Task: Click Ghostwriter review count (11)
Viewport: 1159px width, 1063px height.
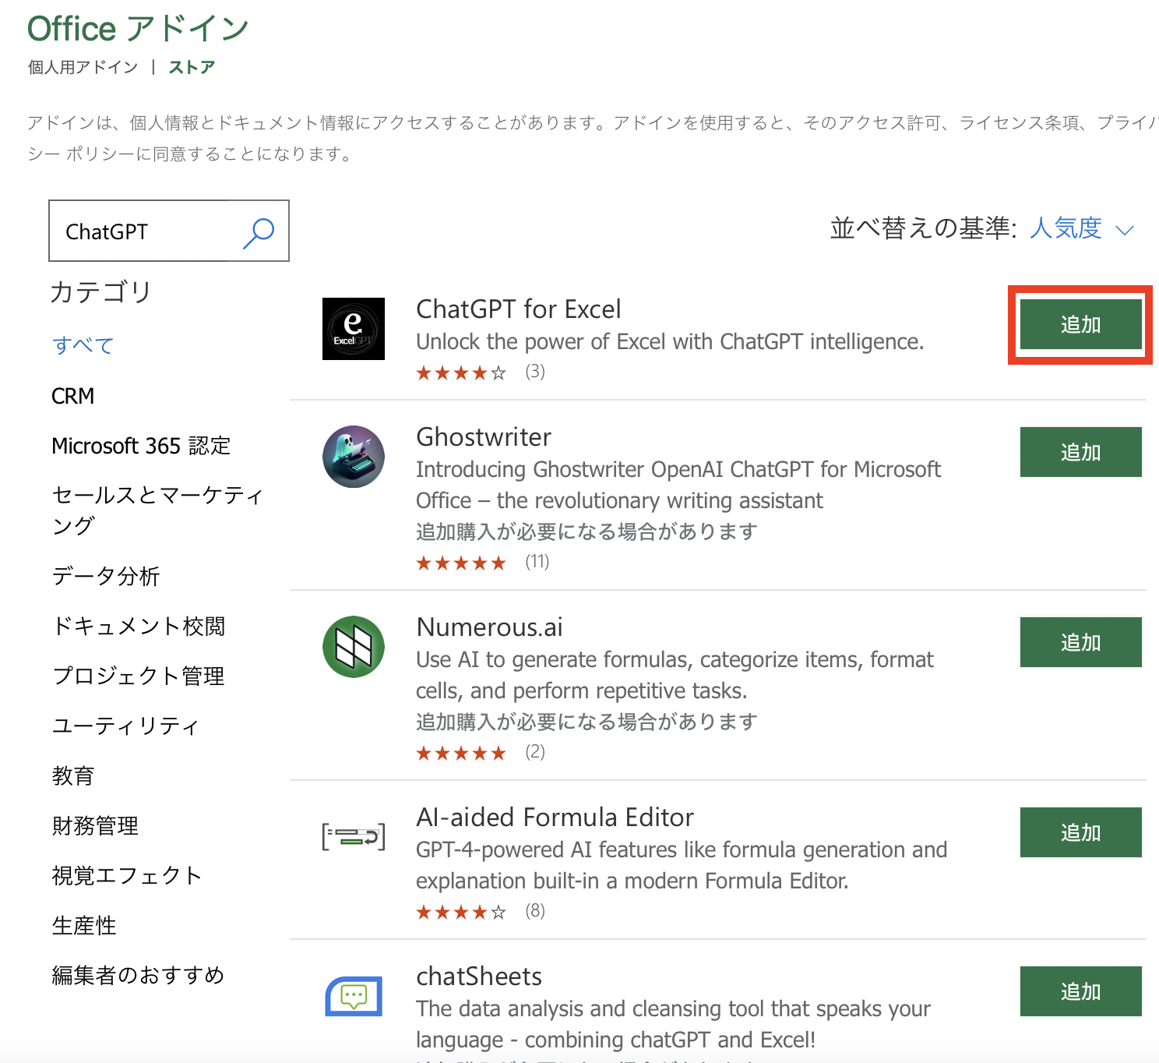Action: coord(537,562)
